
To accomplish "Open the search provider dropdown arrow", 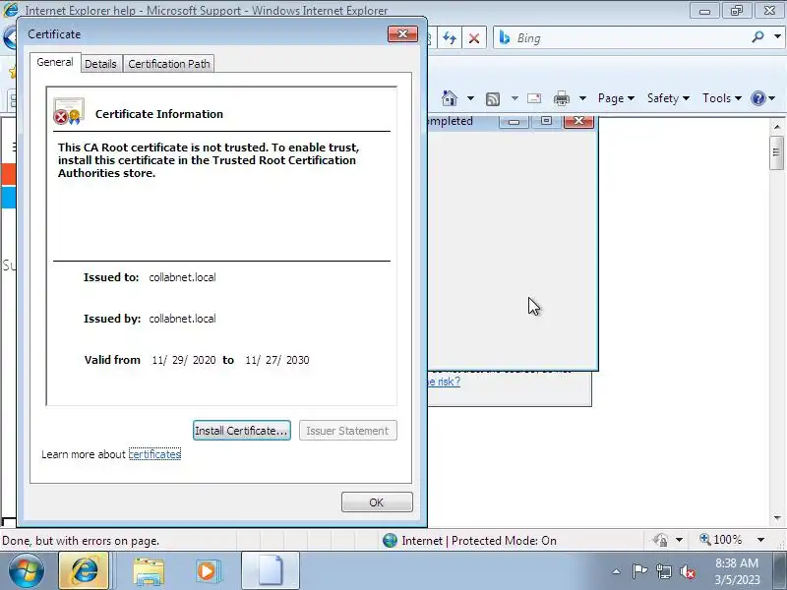I will tap(777, 37).
